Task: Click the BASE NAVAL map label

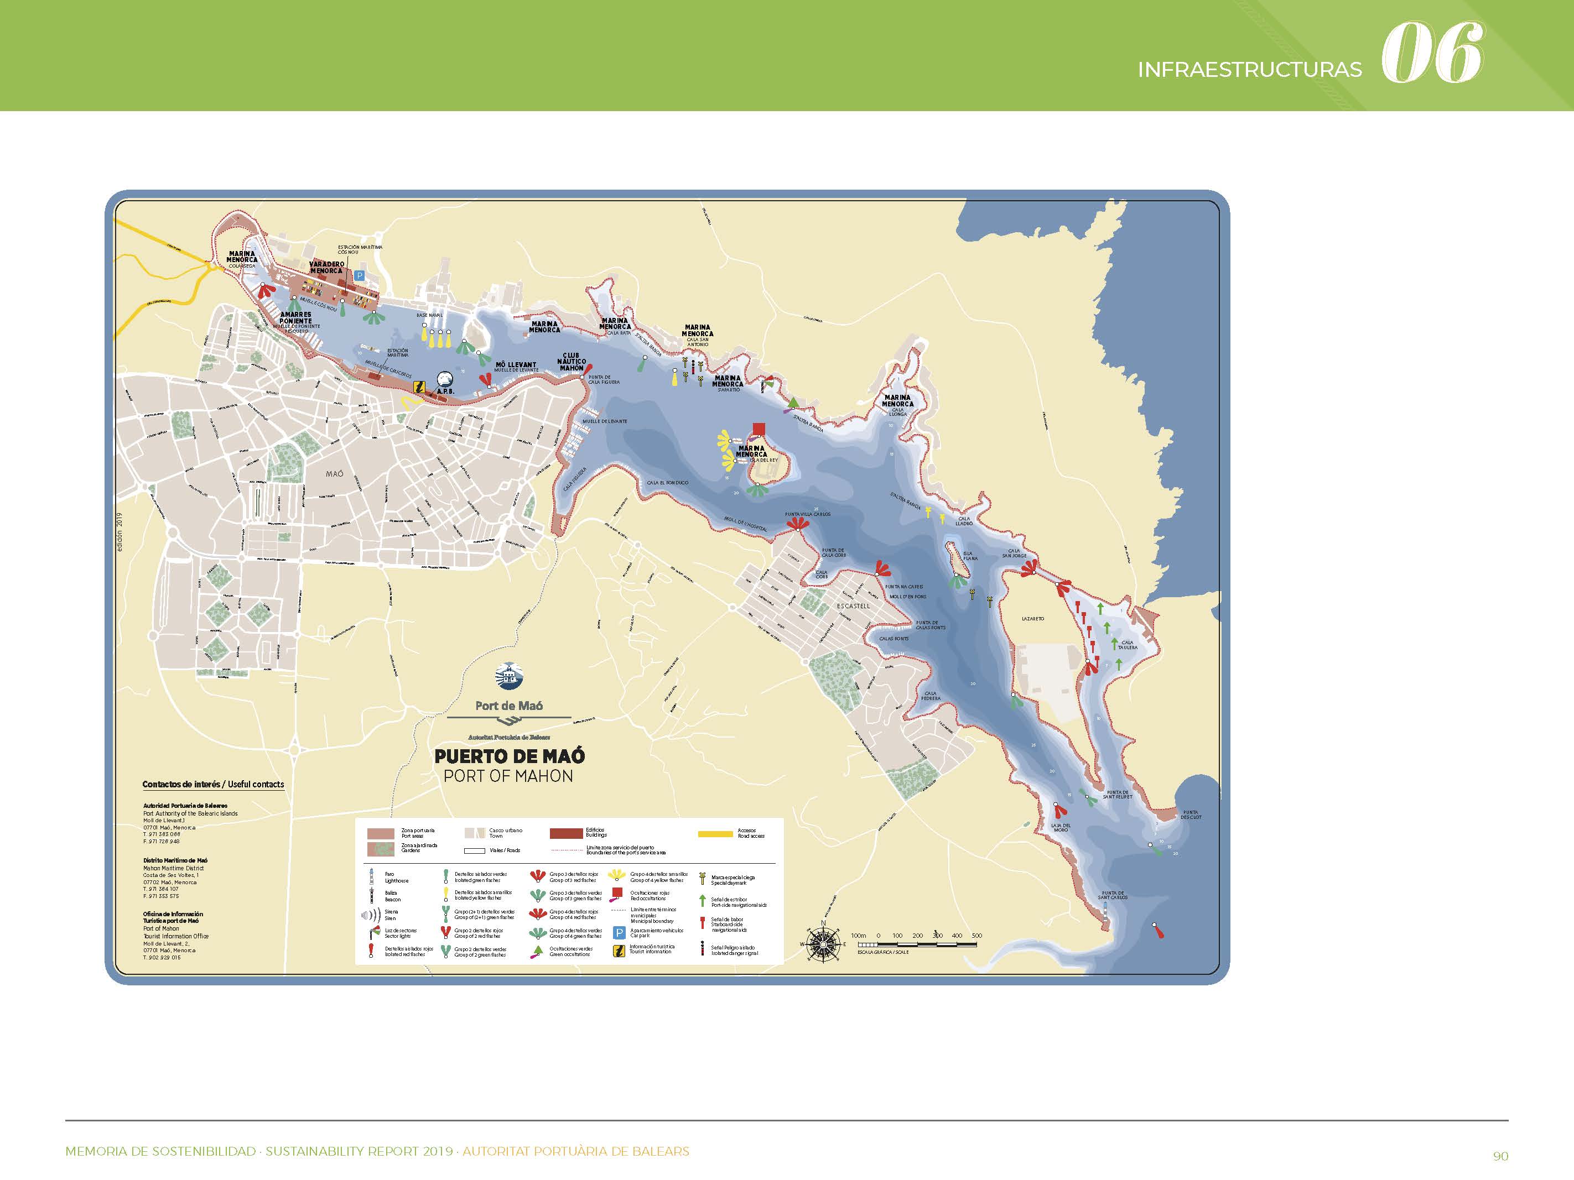Action: click(429, 315)
